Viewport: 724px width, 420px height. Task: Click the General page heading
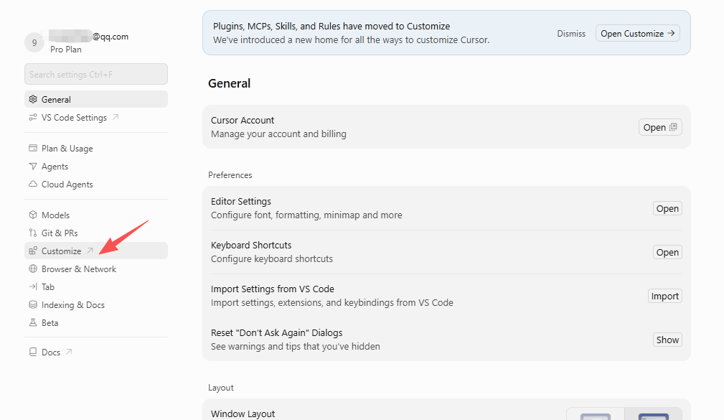[229, 83]
